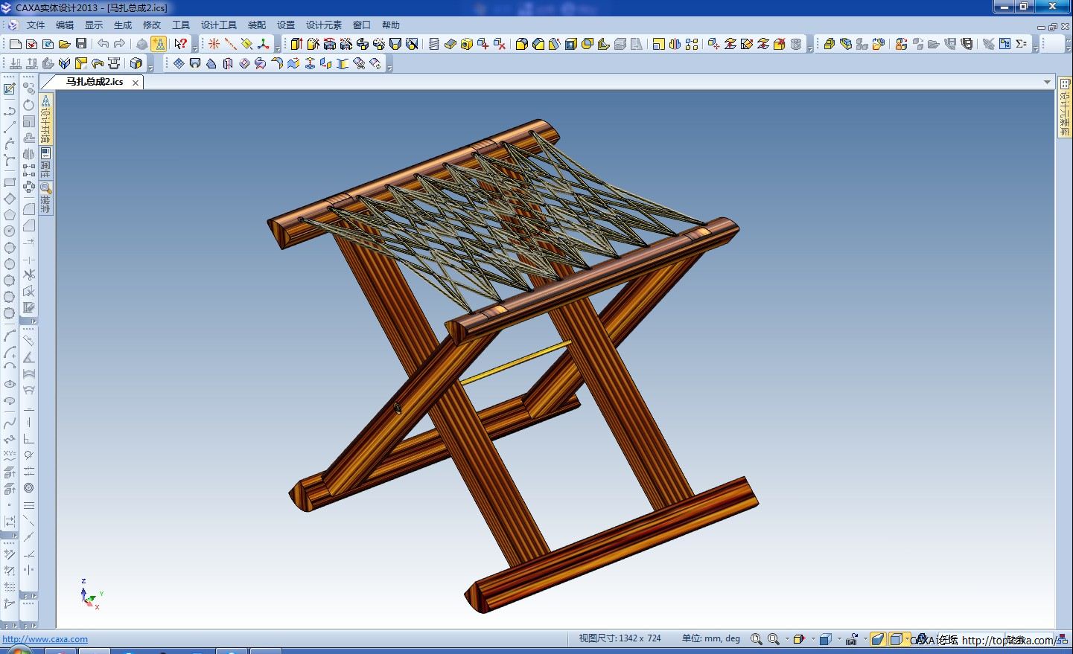This screenshot has height=654, width=1073.
Task: Click the yellow rod between the stool legs
Action: pos(515,362)
